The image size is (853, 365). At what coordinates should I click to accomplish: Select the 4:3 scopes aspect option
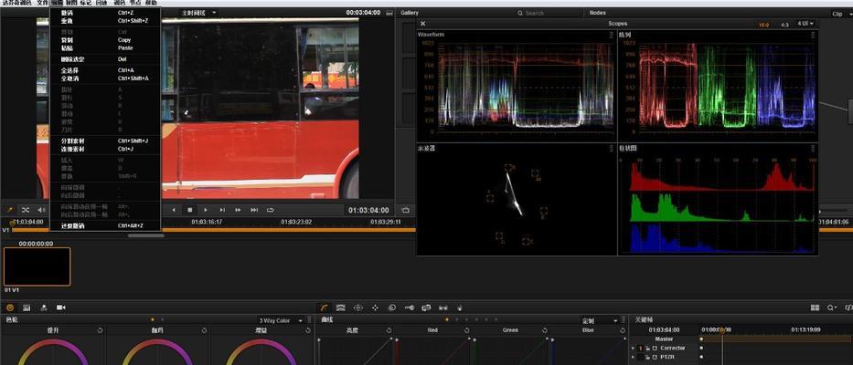click(784, 25)
